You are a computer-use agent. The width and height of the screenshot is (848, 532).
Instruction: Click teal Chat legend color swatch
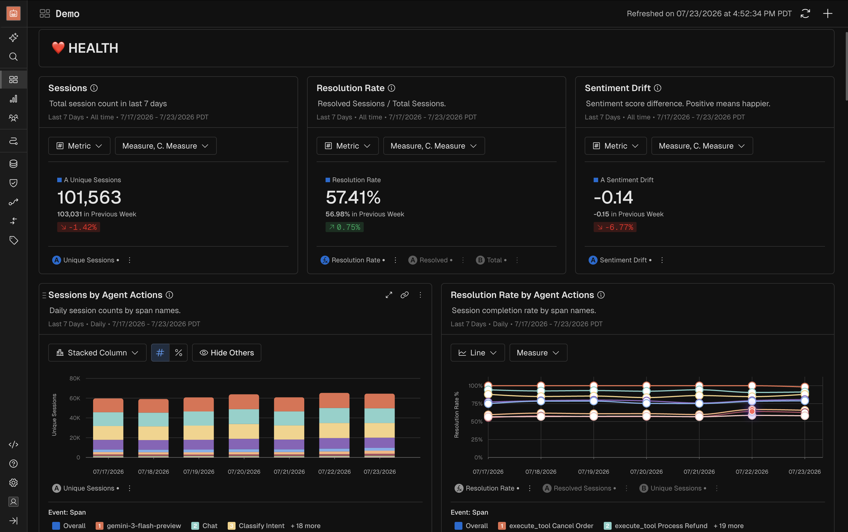click(x=195, y=526)
